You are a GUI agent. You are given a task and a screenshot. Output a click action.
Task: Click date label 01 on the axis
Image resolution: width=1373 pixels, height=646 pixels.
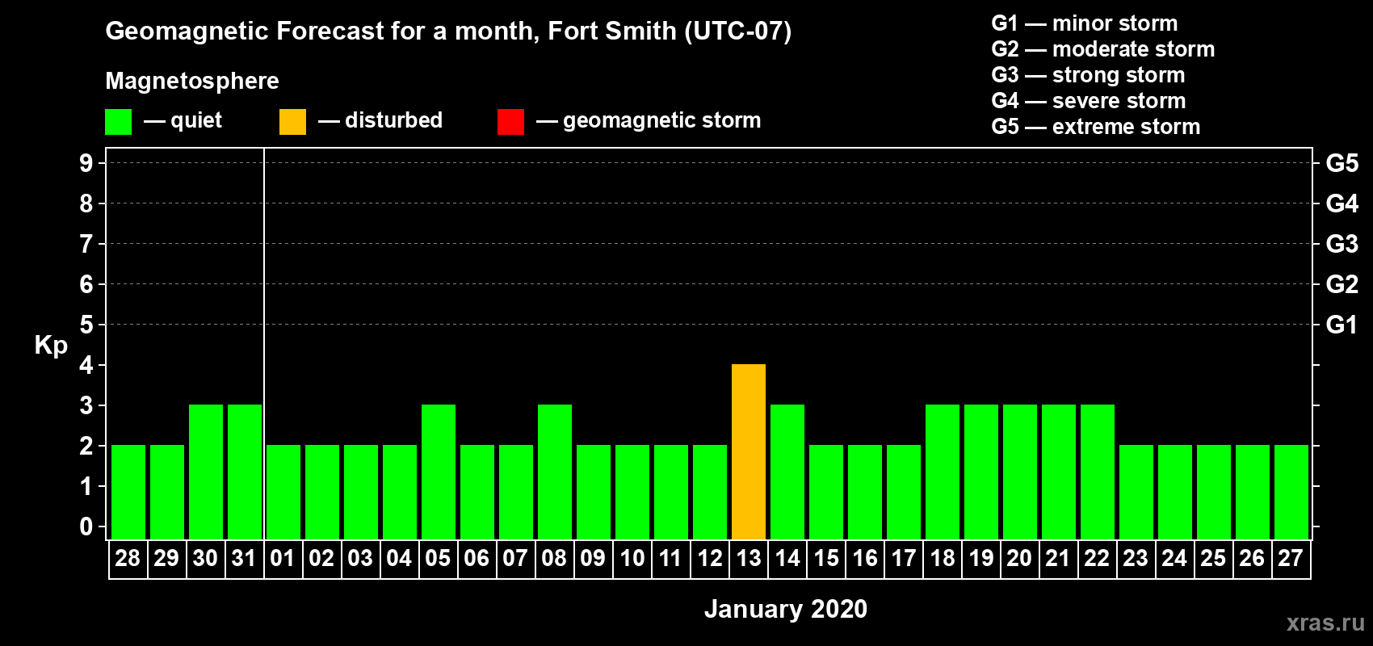click(283, 558)
